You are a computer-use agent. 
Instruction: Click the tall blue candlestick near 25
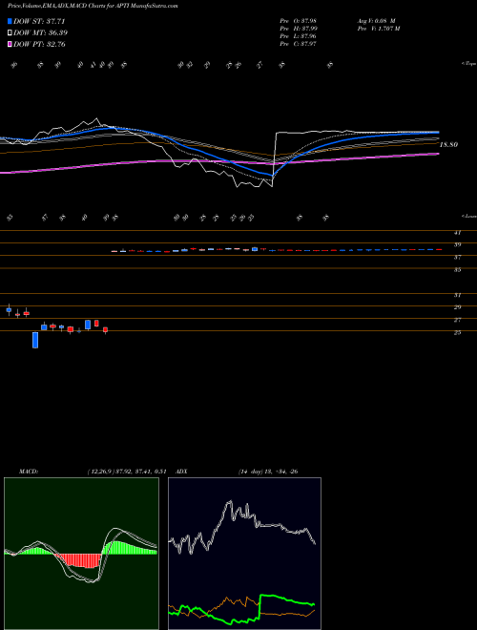35,340
